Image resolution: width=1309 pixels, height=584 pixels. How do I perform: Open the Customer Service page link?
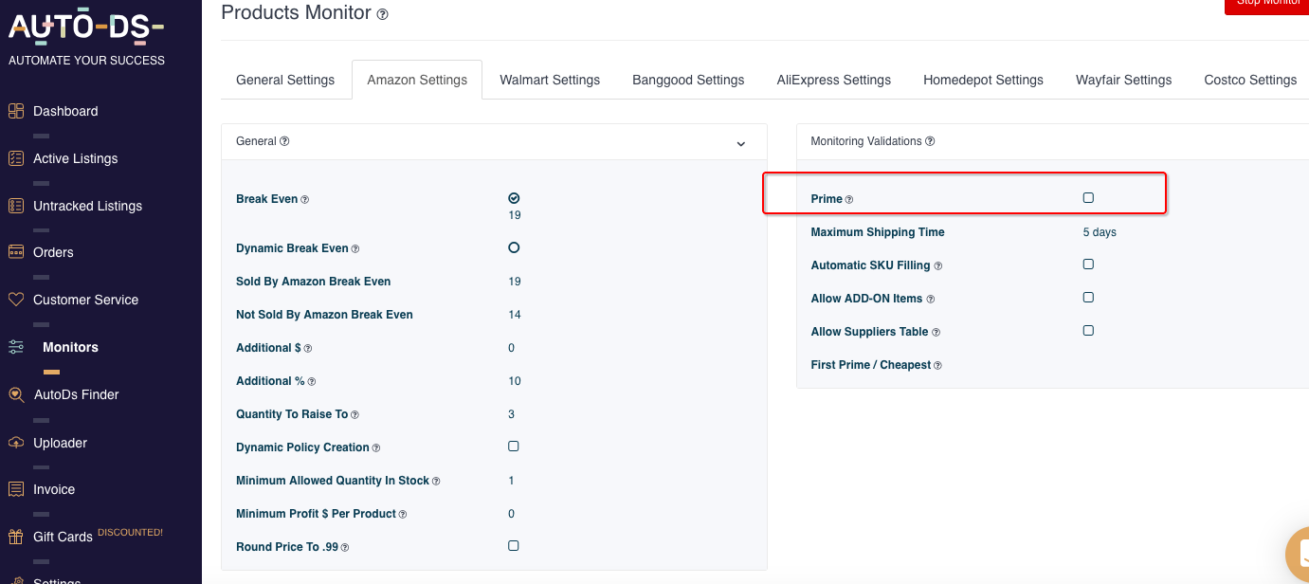tap(85, 300)
